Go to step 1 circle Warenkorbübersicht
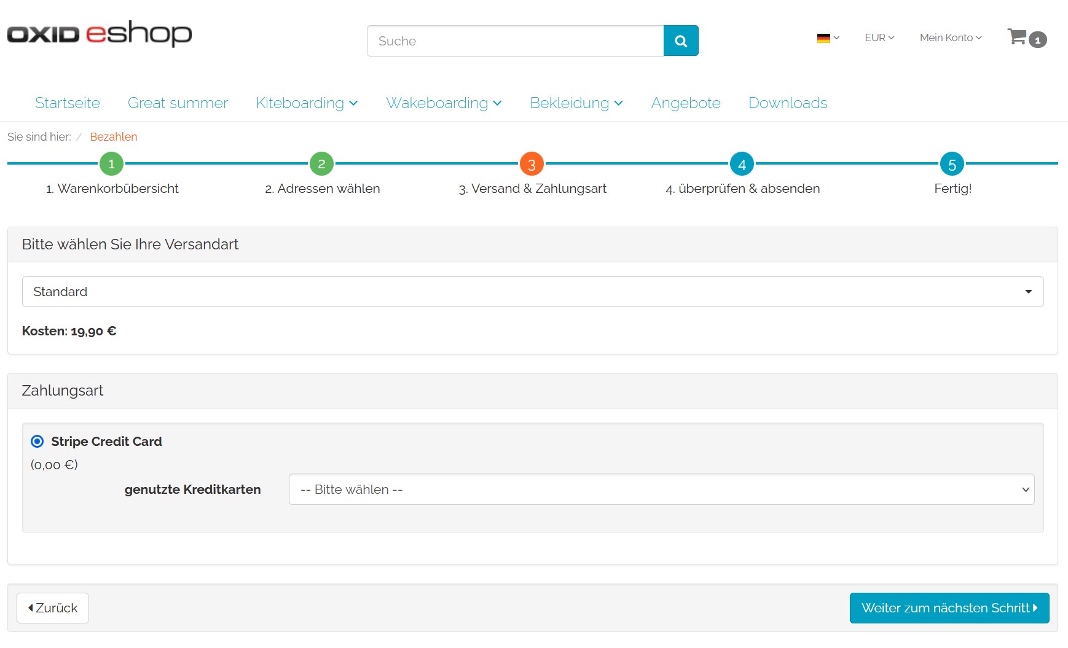This screenshot has height=648, width=1068. tap(111, 164)
